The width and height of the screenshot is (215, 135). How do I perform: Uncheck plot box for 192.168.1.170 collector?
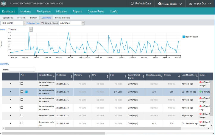pos(22,92)
